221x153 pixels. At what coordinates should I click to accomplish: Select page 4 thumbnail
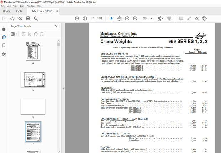[33, 52]
